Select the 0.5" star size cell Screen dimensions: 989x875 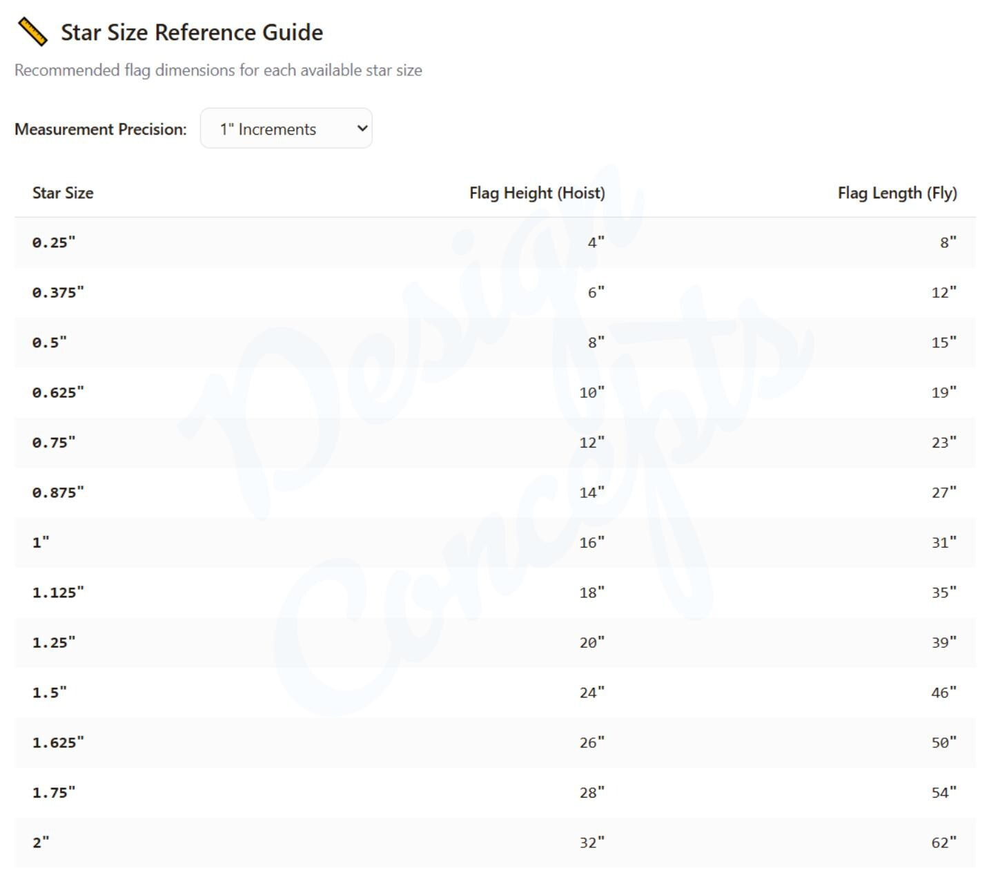[50, 343]
